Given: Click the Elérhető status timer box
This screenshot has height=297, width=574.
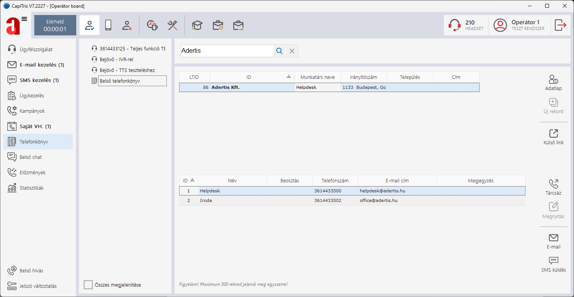Looking at the screenshot, I should [55, 25].
